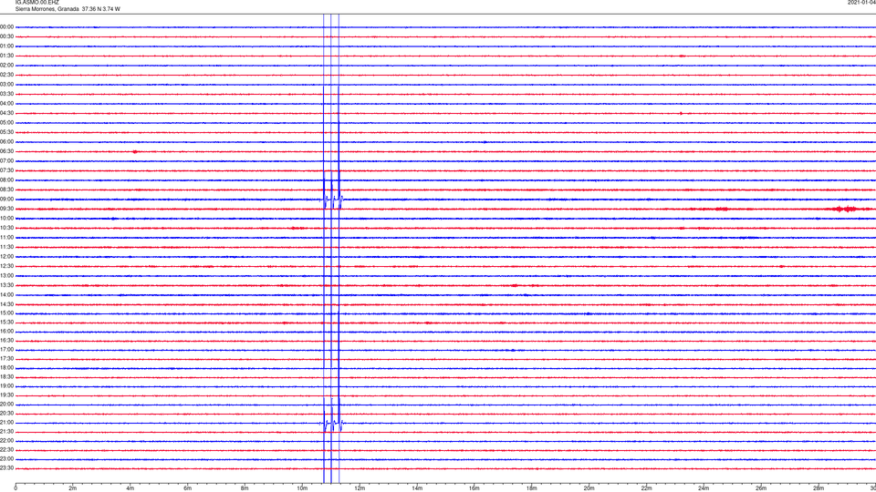Select the 19:00 trace label
The height and width of the screenshot is (492, 876).
(6, 385)
